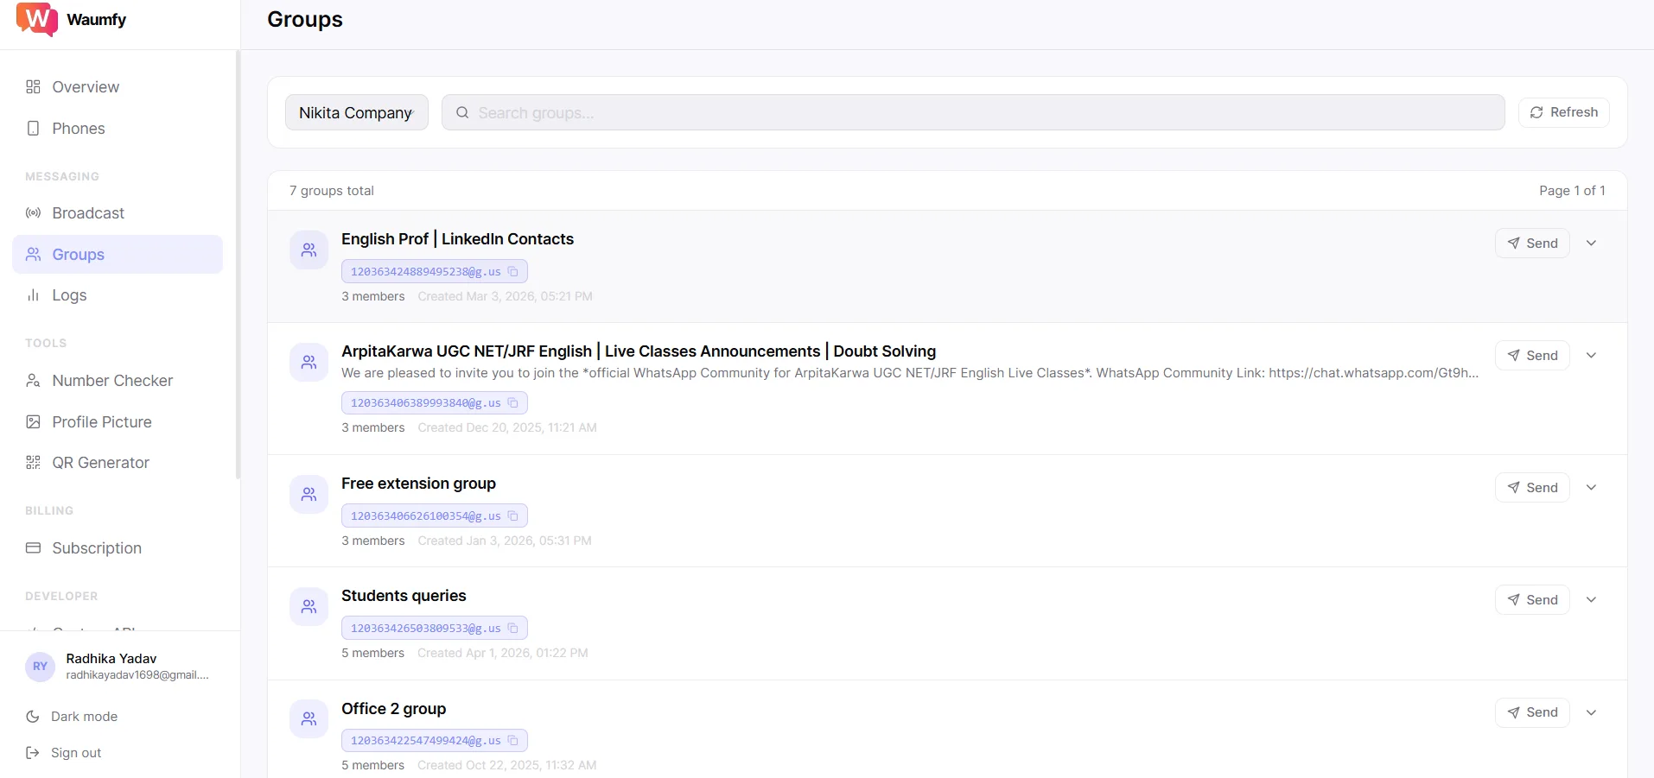
Task: Copy the ArpitaKarwa group ID
Action: tap(512, 403)
